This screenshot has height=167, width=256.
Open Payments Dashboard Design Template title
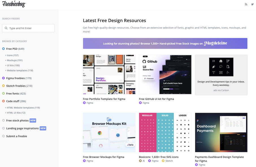pyautogui.click(x=219, y=159)
